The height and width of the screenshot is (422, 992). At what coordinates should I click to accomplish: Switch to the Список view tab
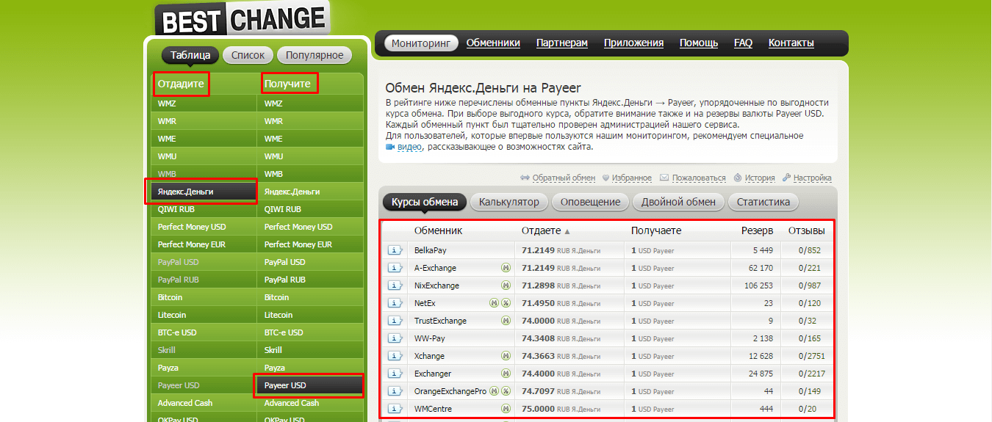[x=248, y=55]
